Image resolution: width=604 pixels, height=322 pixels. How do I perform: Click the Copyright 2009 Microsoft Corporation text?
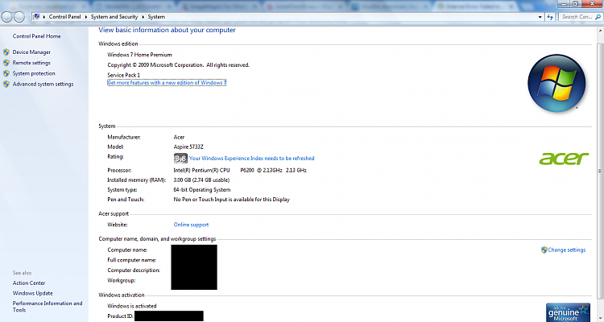tap(178, 65)
